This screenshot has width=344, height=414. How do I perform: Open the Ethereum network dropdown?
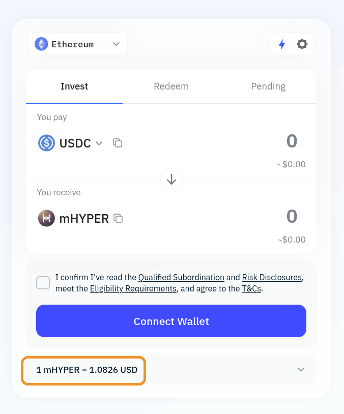(116, 44)
